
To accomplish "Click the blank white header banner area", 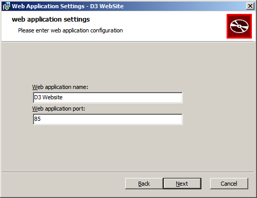I will [172, 26].
